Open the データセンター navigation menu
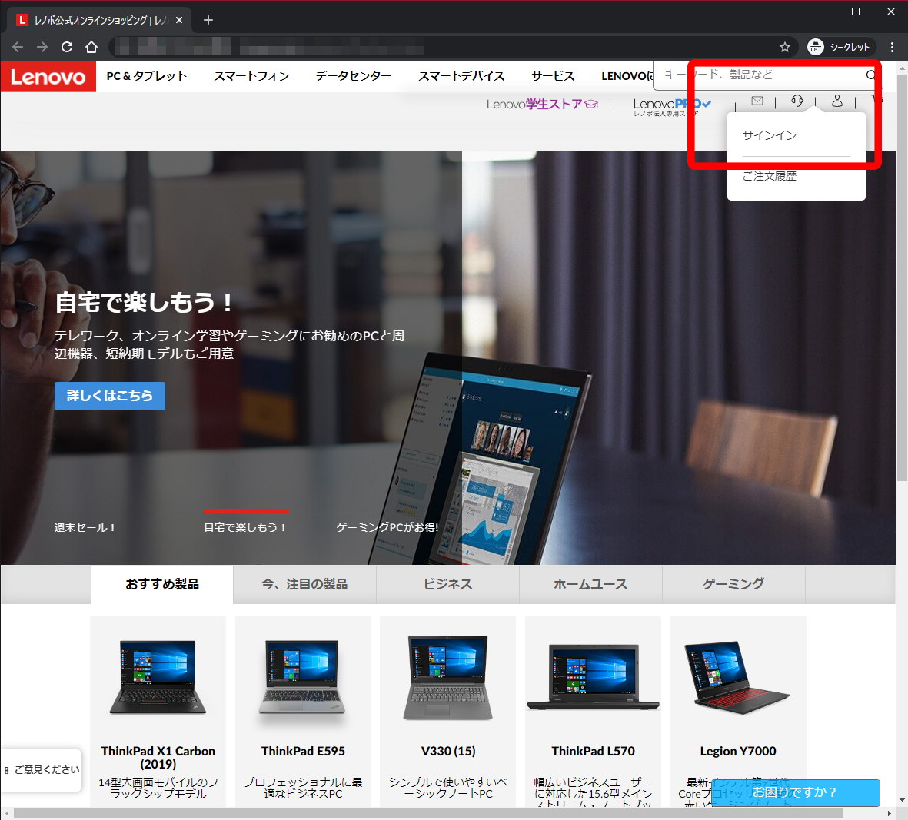 pyautogui.click(x=353, y=76)
